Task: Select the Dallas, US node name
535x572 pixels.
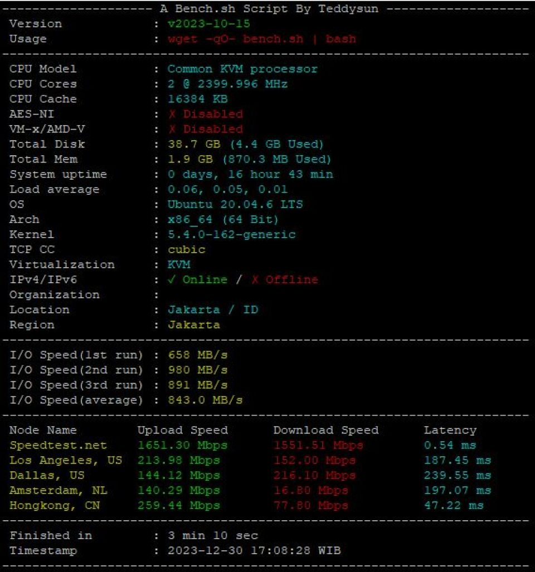Action: coord(47,476)
